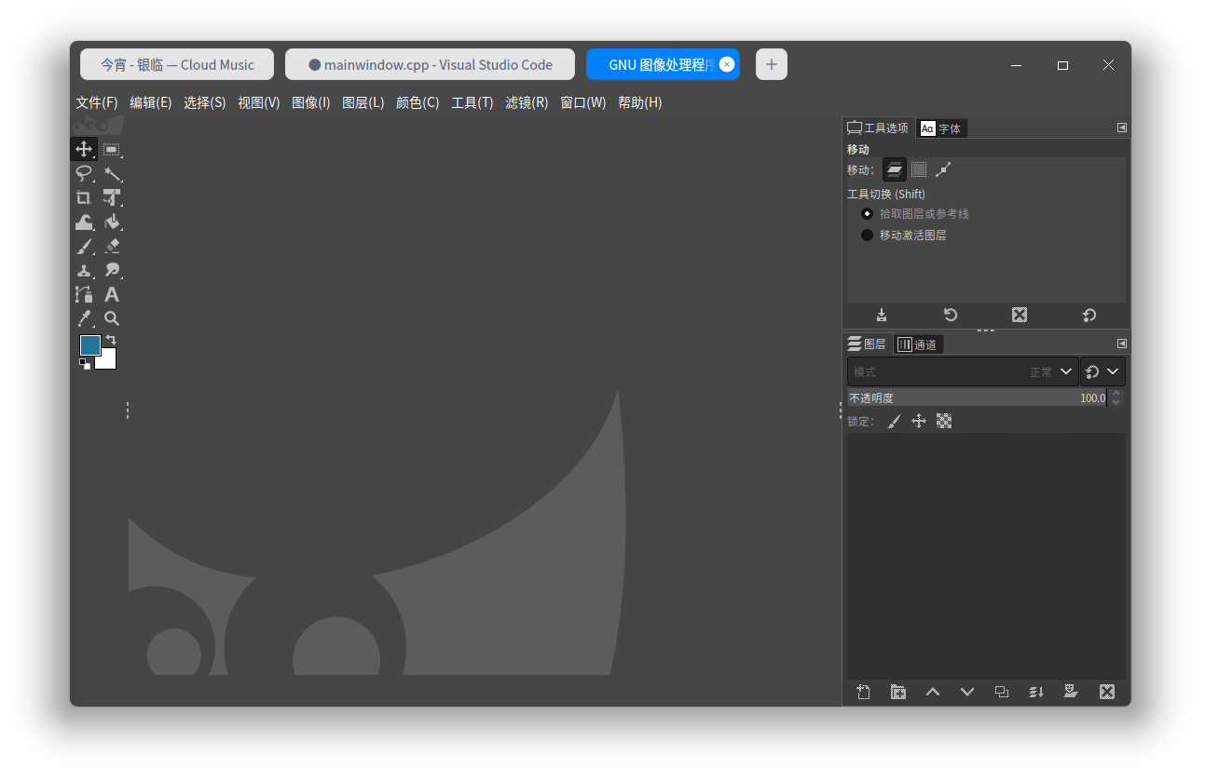Switch to the 通道 tab
The width and height of the screenshot is (1205, 782).
tap(918, 344)
